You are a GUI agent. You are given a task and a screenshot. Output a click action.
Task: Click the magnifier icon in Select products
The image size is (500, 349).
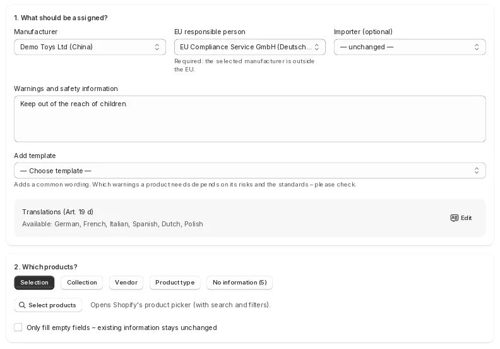pyautogui.click(x=22, y=305)
